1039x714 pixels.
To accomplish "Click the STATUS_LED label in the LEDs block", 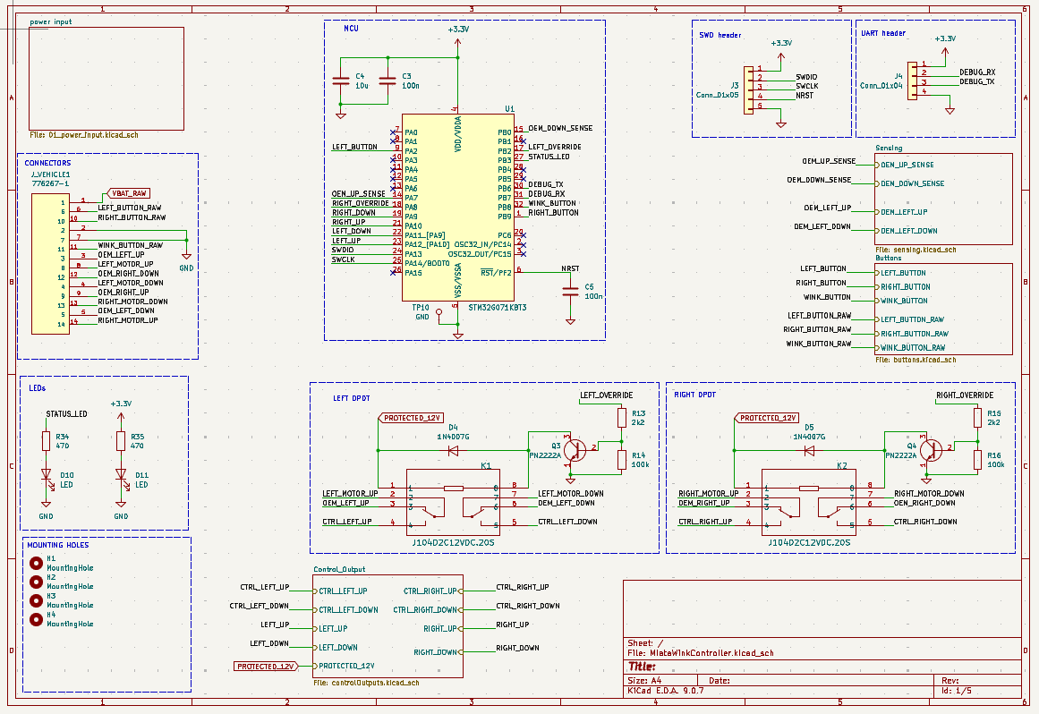I will click(66, 414).
